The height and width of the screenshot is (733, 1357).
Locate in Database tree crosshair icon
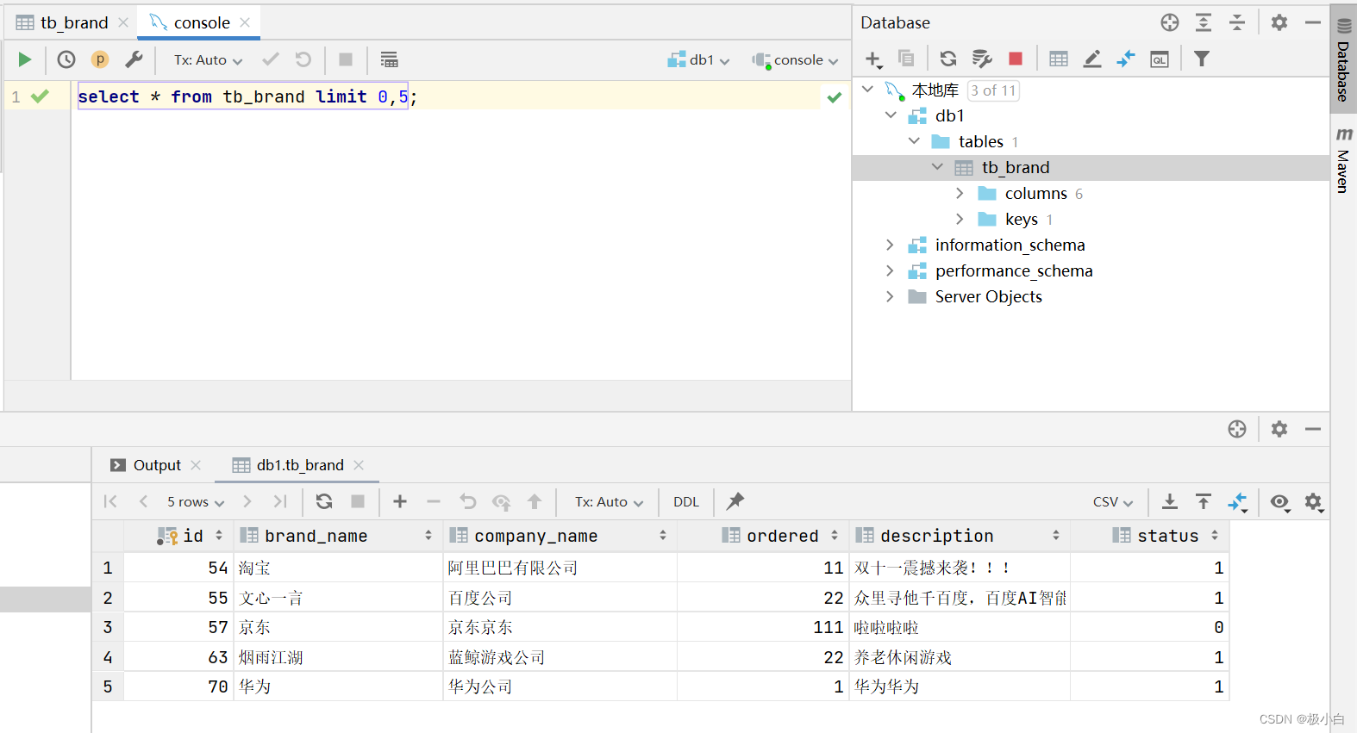tap(1170, 22)
